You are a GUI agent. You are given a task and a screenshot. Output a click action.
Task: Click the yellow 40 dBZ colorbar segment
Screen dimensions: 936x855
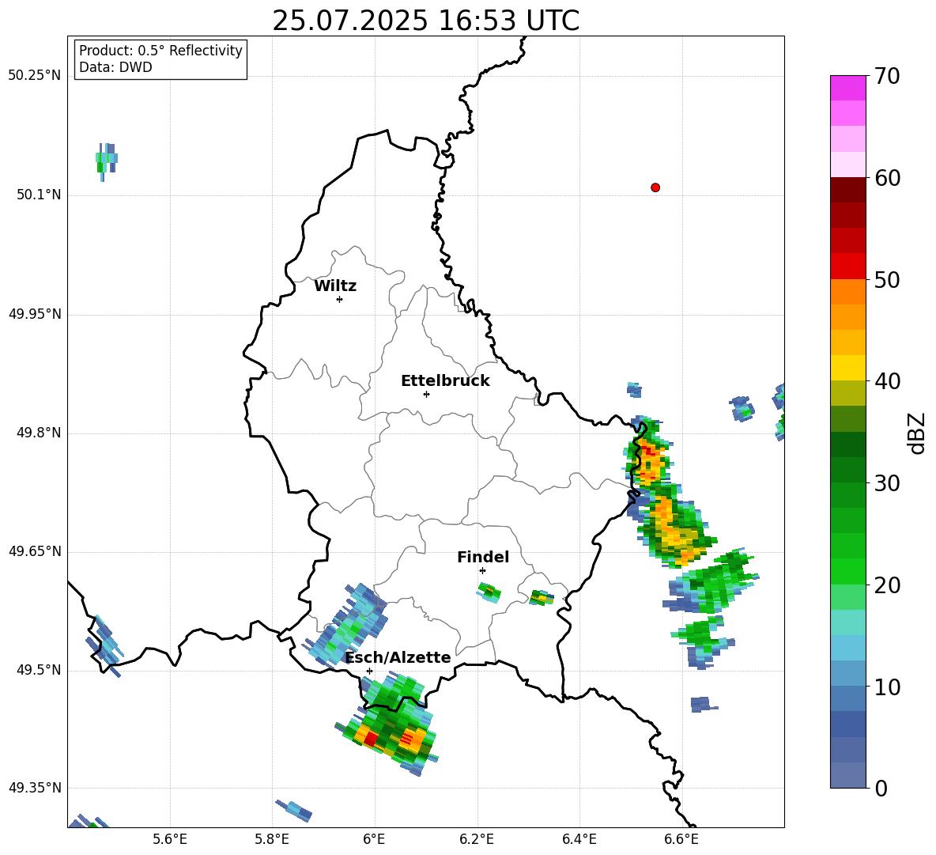tap(847, 368)
